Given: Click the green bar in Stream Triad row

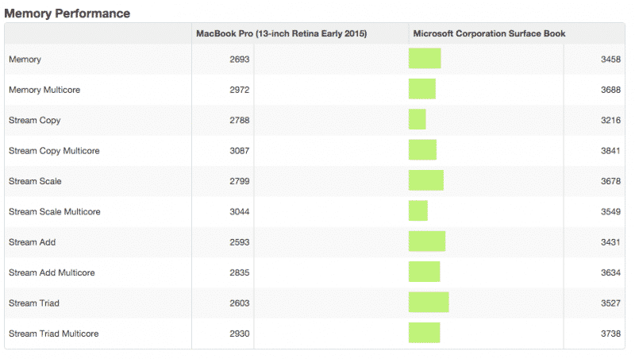Looking at the screenshot, I should (x=429, y=303).
